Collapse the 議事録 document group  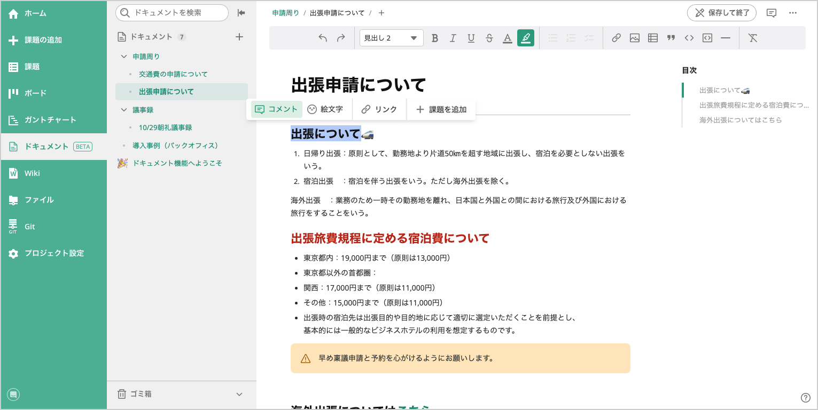[x=124, y=109]
